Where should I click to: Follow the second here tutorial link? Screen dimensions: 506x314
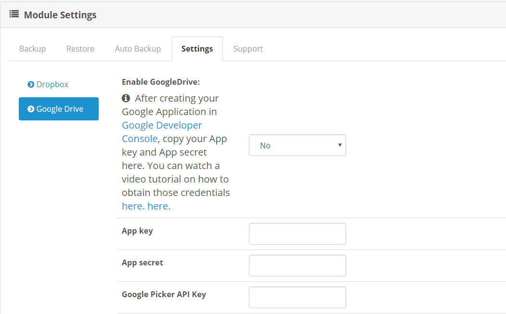159,206
